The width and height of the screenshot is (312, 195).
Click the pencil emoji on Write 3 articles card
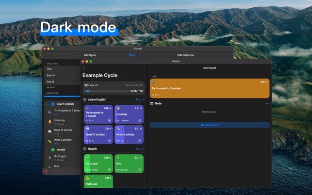click(118, 129)
